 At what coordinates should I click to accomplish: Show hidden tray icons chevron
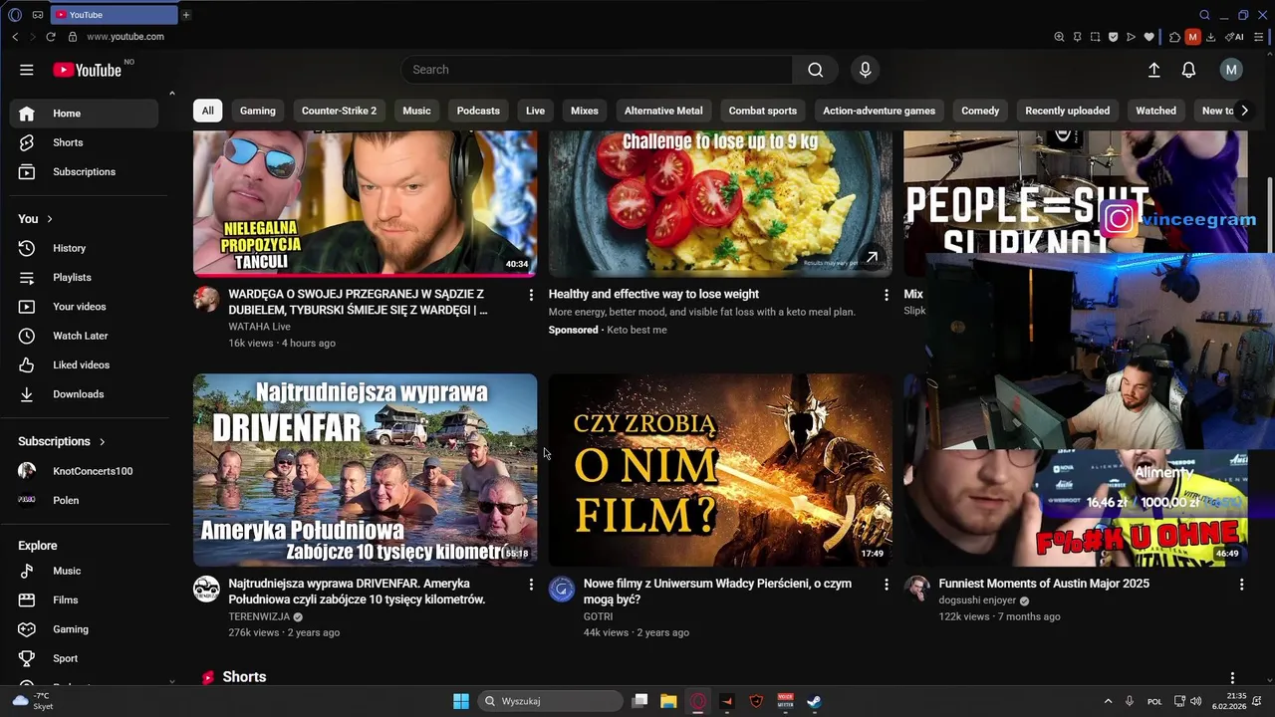[1108, 701]
